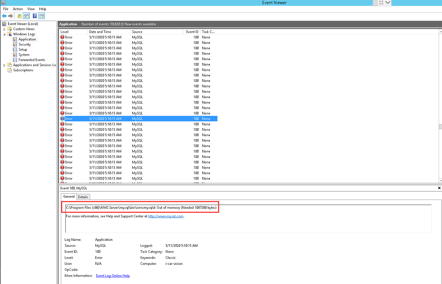Click the Forward arrow toolbar icon

[x=11, y=16]
